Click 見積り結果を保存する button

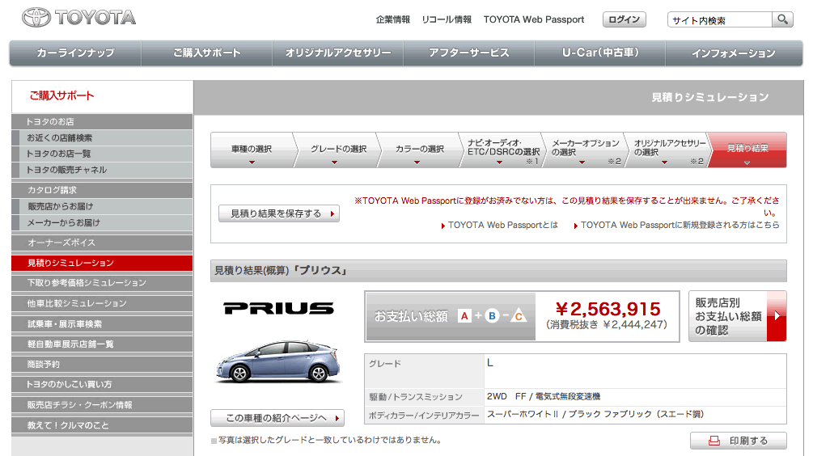point(279,213)
